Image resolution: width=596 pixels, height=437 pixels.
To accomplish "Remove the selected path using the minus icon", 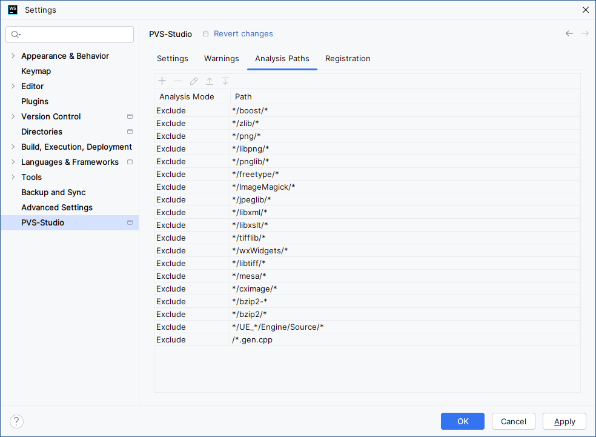I will click(178, 81).
